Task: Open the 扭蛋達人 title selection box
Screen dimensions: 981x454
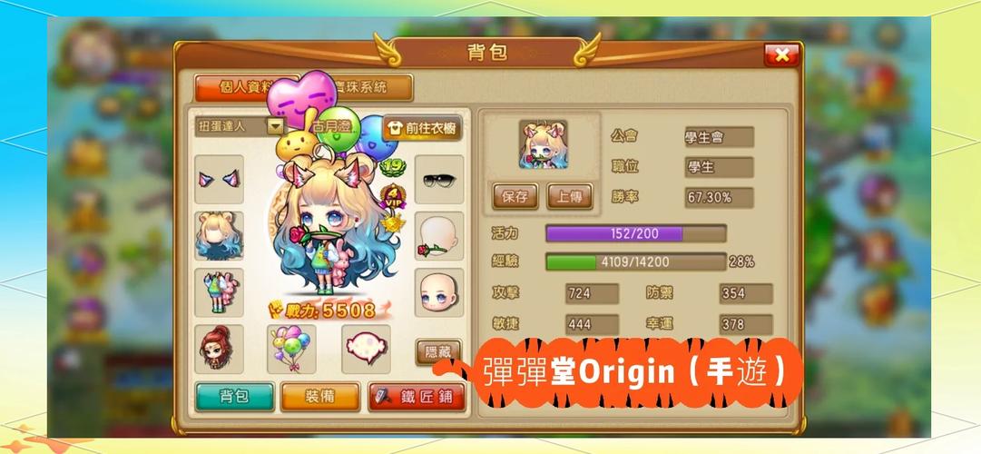Action: point(240,126)
